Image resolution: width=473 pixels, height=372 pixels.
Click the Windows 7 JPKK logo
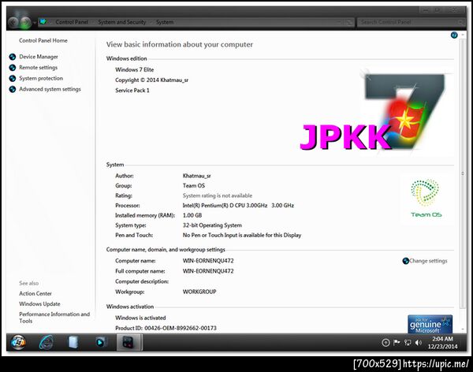pos(374,112)
